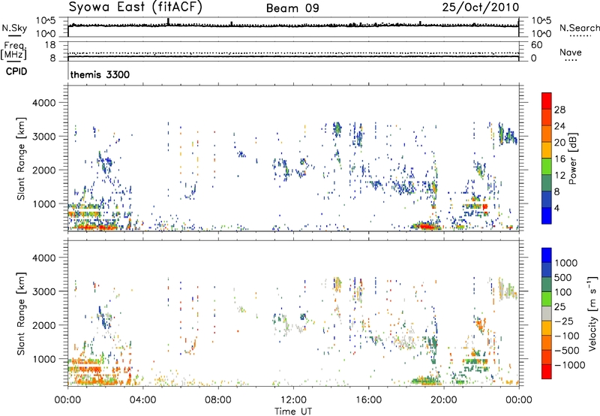Viewport: 600px width, 416px height.
Task: Click the '28' tick on the power colorbar
Action: (x=559, y=110)
